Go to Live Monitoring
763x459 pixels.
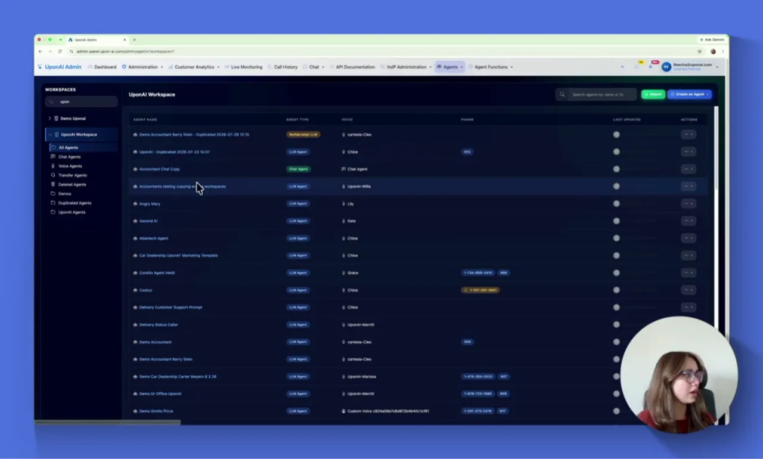point(243,67)
